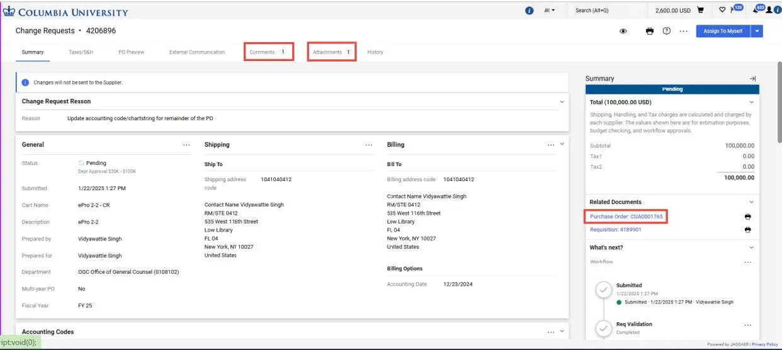
Task: Open the All search scope dropdown
Action: [549, 11]
